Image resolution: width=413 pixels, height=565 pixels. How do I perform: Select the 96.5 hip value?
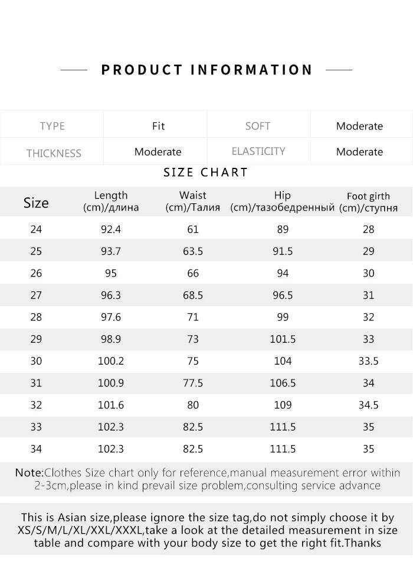tap(283, 295)
